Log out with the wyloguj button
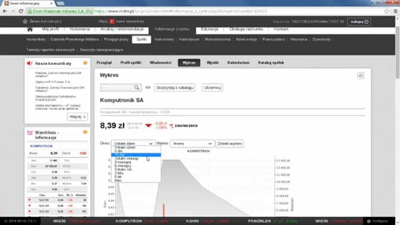Screen dimensions: 400x225 [x=359, y=22]
